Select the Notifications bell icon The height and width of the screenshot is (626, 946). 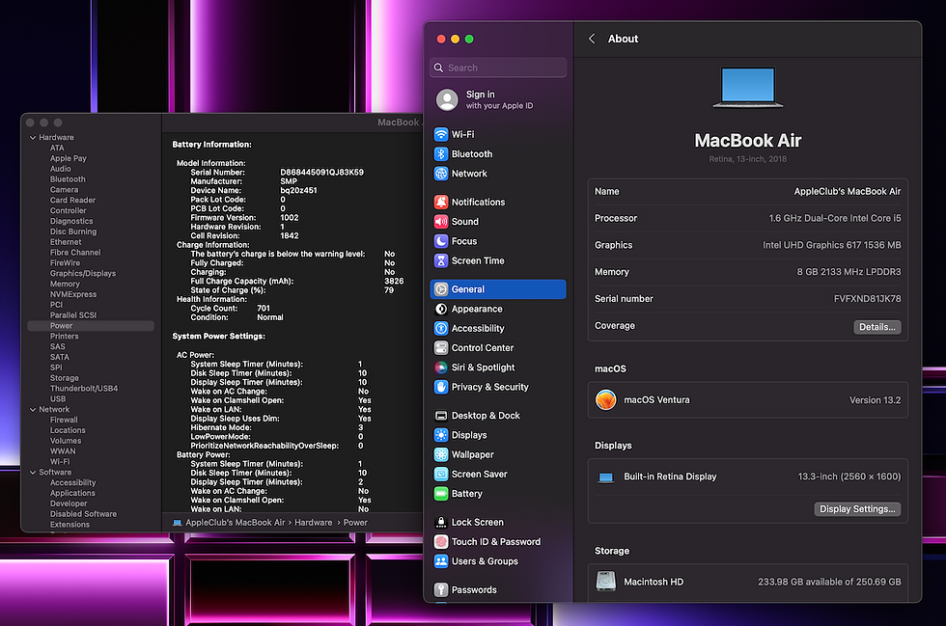[441, 202]
